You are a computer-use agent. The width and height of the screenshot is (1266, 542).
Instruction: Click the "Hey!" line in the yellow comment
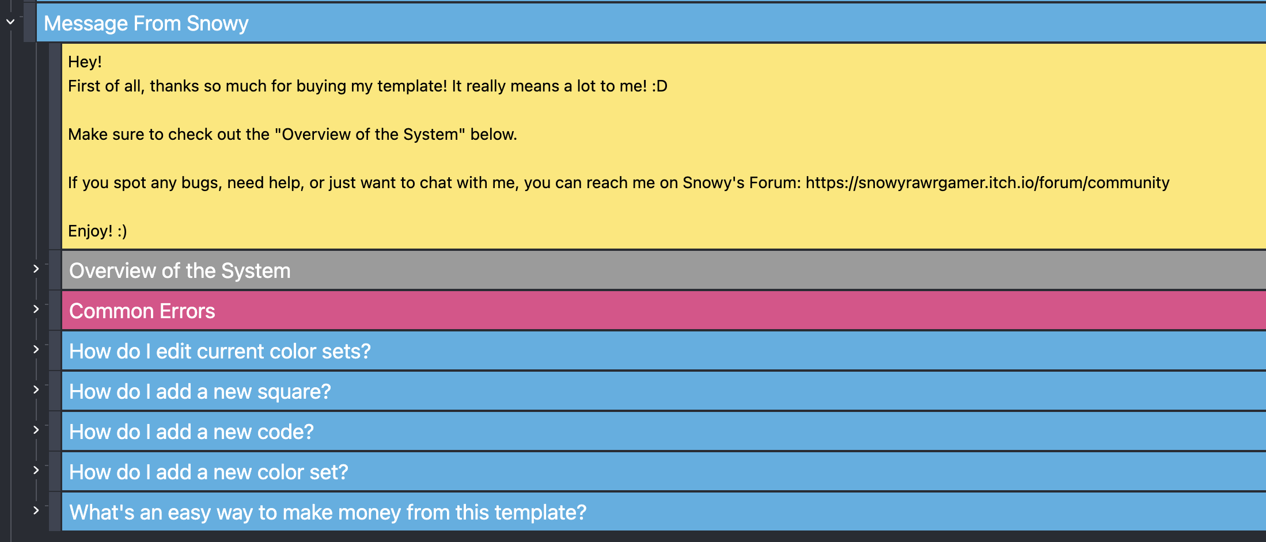[x=85, y=62]
